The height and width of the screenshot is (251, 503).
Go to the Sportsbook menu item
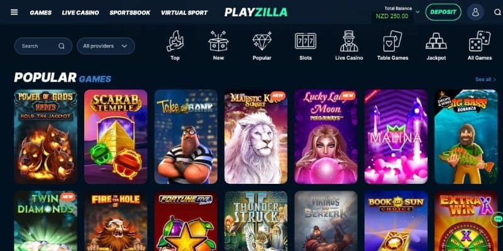tap(130, 13)
